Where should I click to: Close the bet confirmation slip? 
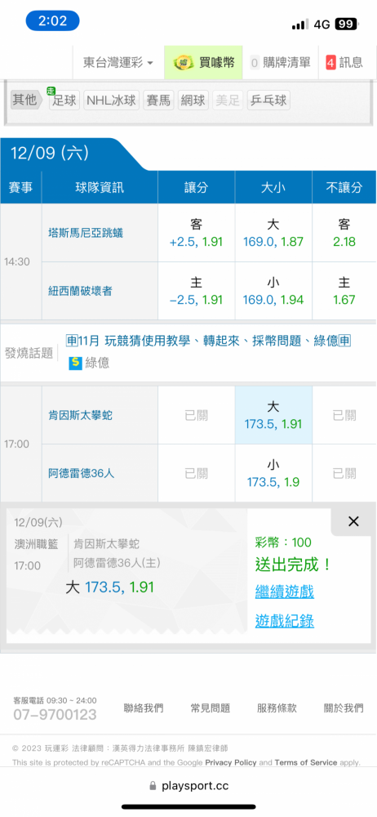pos(353,521)
